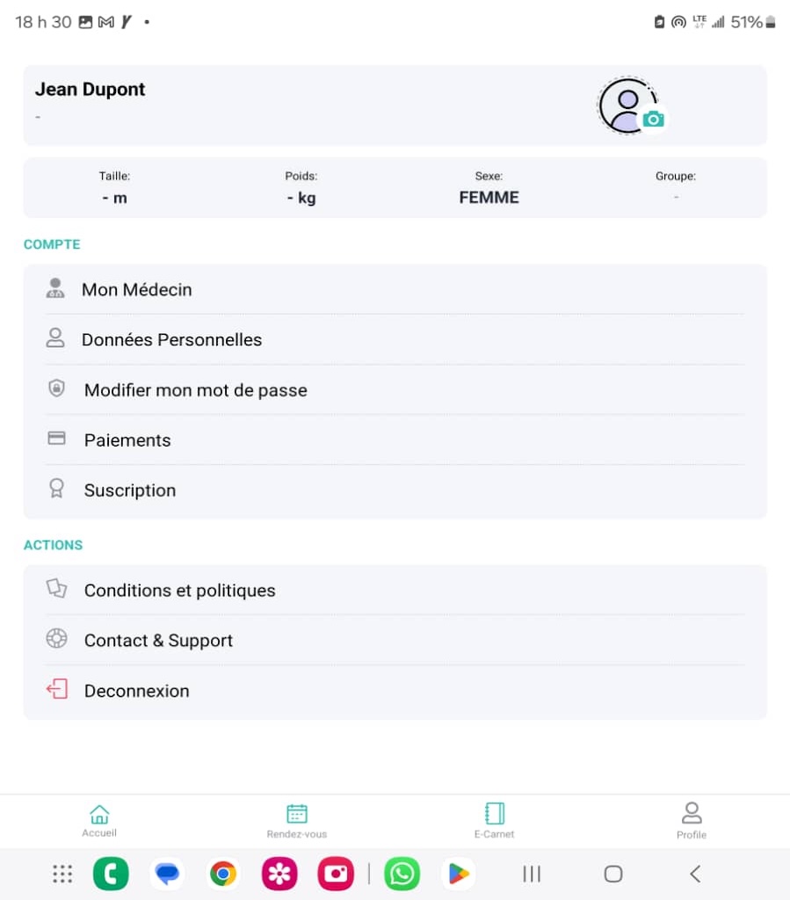The width and height of the screenshot is (790, 900).
Task: Tap the Suscription ribbon badge icon
Action: [56, 490]
